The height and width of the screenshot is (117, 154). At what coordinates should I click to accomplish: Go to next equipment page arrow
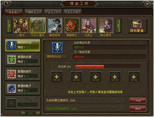(38, 113)
